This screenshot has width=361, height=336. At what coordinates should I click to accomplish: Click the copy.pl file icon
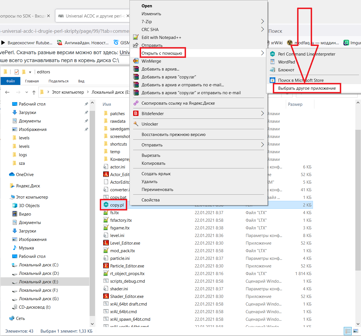point(106,205)
